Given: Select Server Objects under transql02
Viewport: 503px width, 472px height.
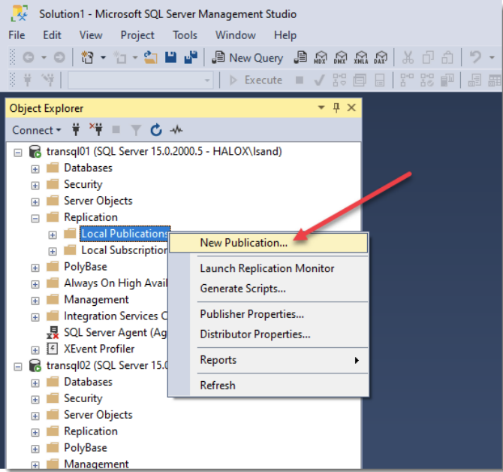Looking at the screenshot, I should pyautogui.click(x=98, y=415).
